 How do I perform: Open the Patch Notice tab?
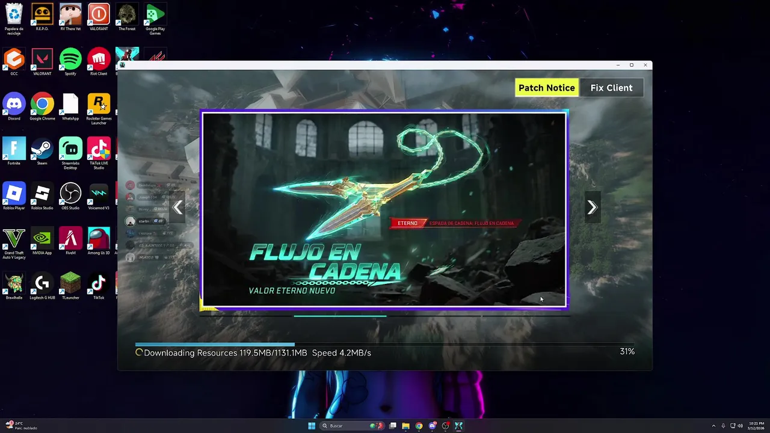[547, 88]
